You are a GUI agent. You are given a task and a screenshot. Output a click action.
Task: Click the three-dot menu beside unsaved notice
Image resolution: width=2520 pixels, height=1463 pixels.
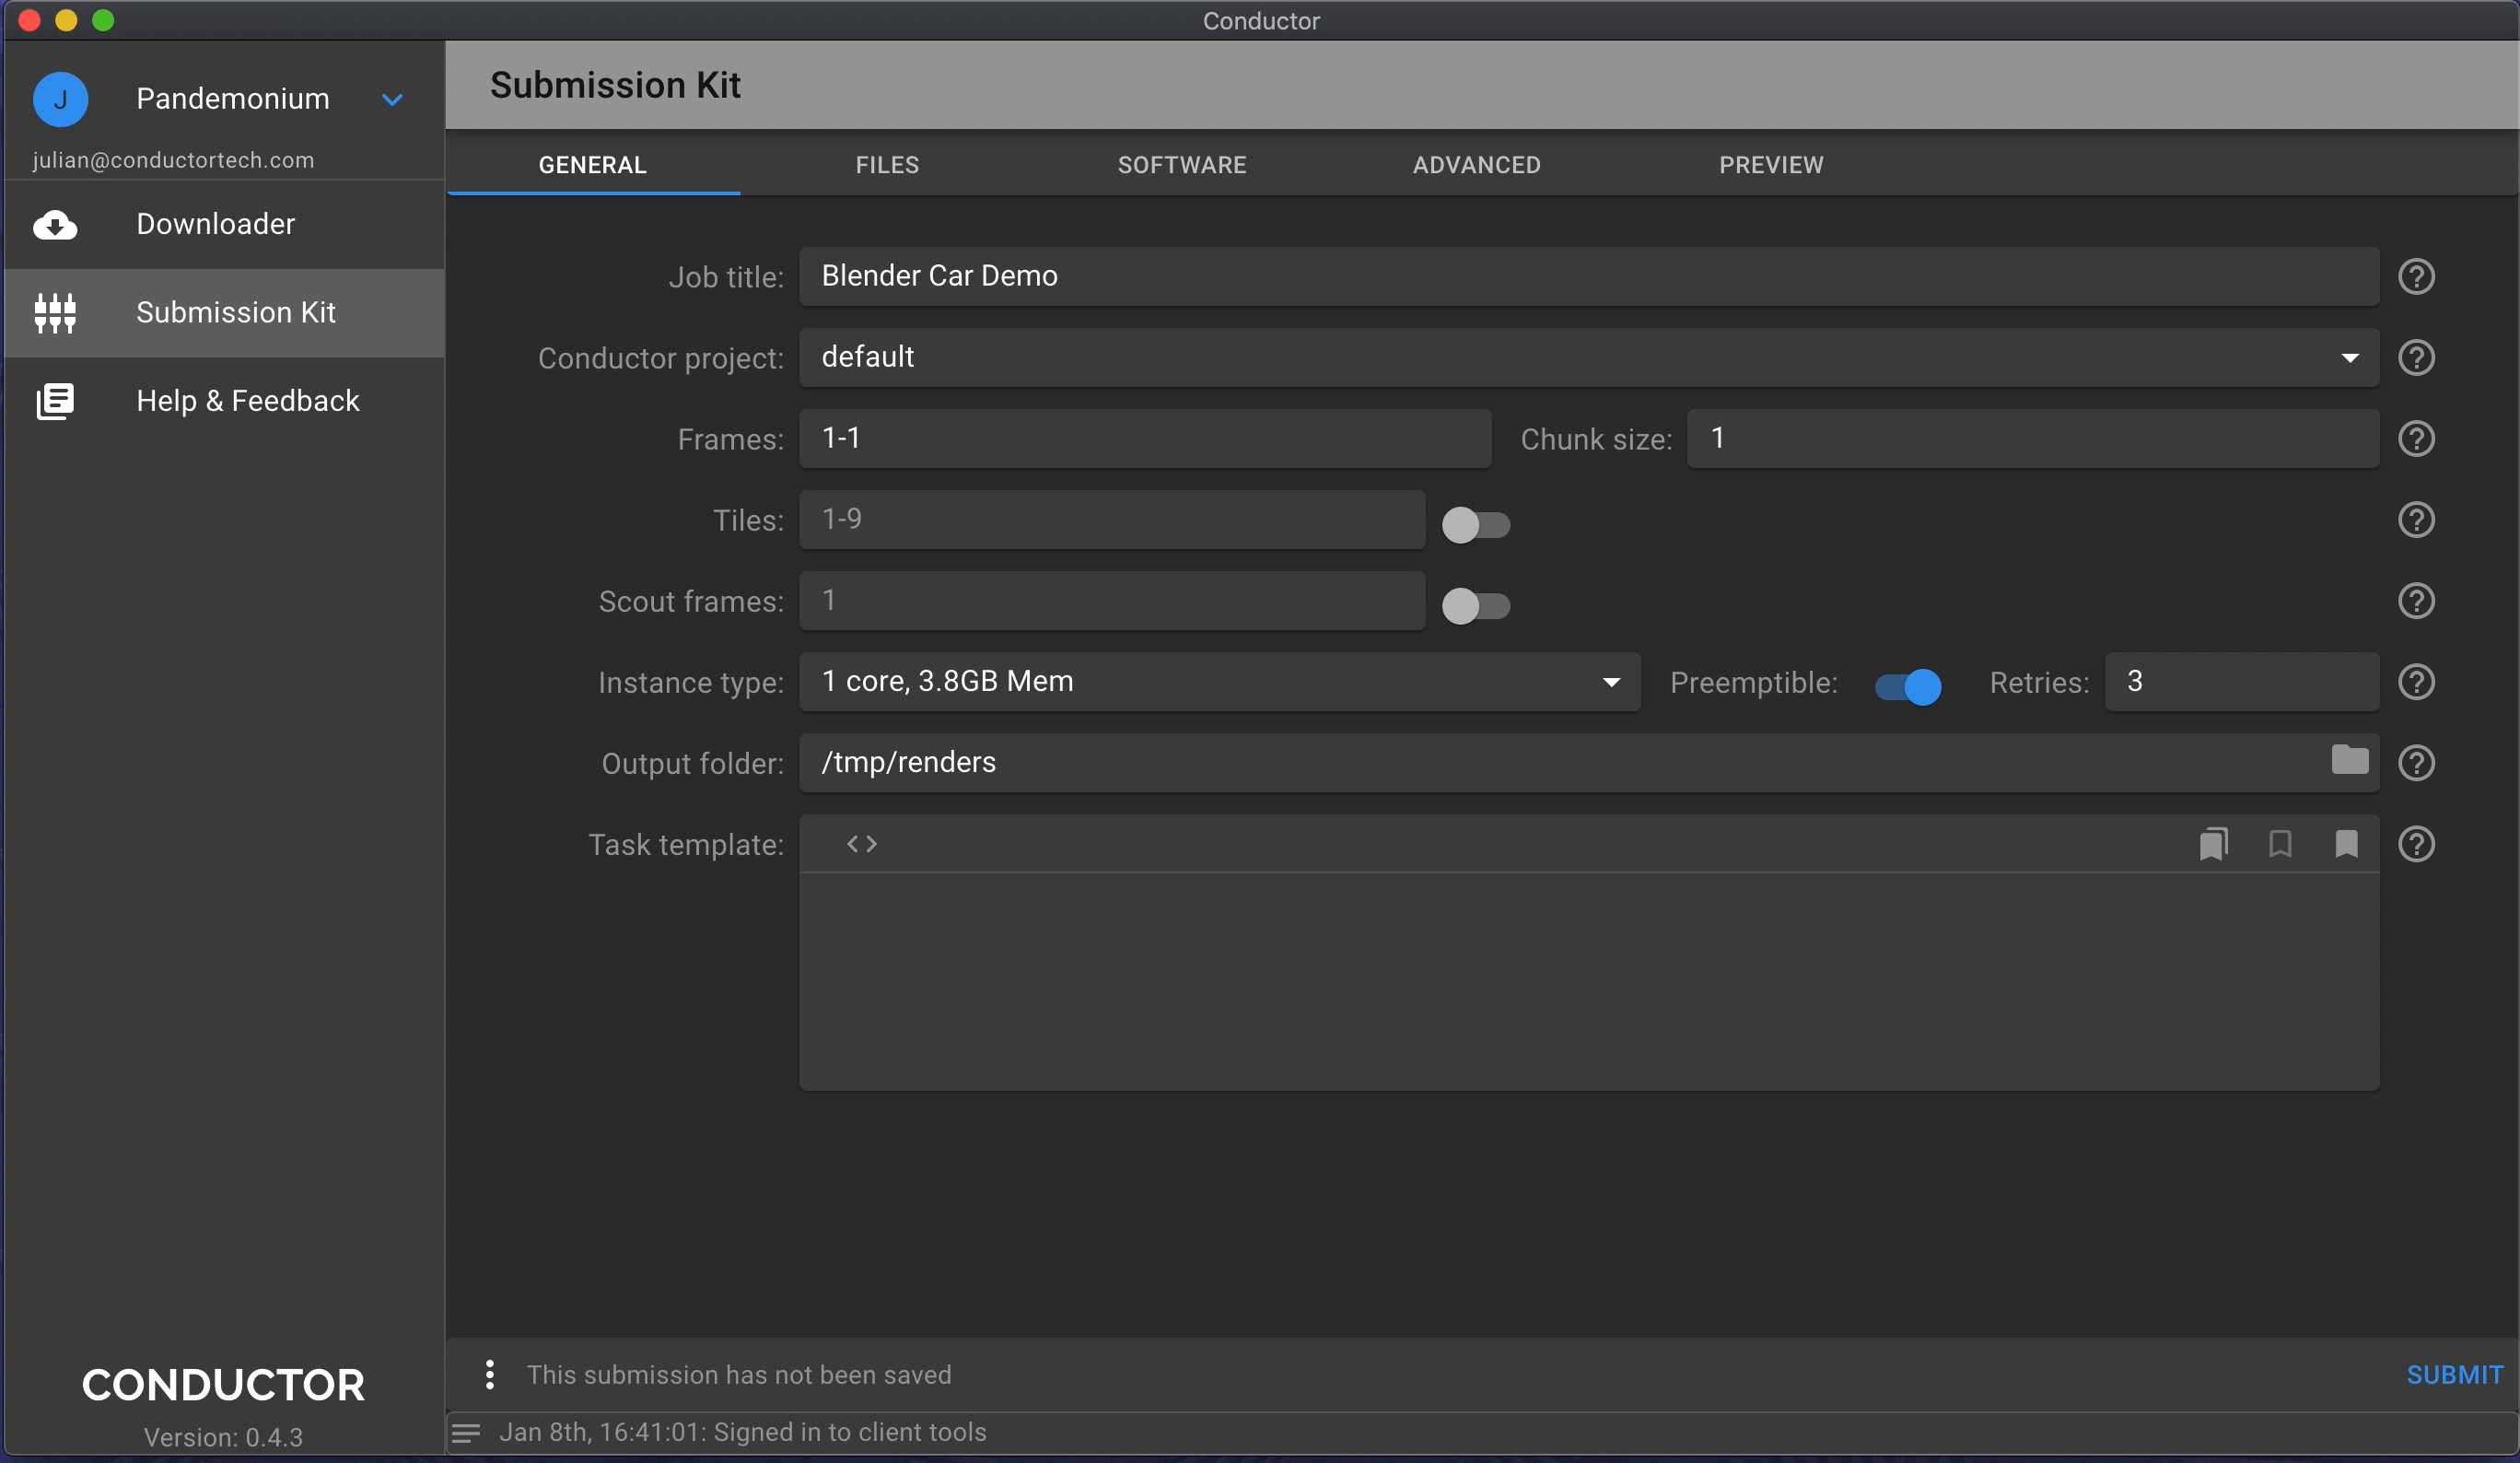[x=489, y=1374]
